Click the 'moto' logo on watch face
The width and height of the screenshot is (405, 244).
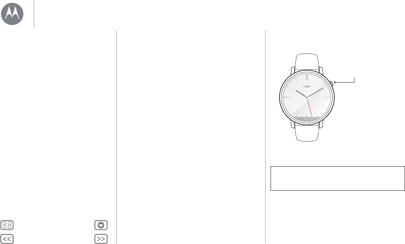[307, 86]
